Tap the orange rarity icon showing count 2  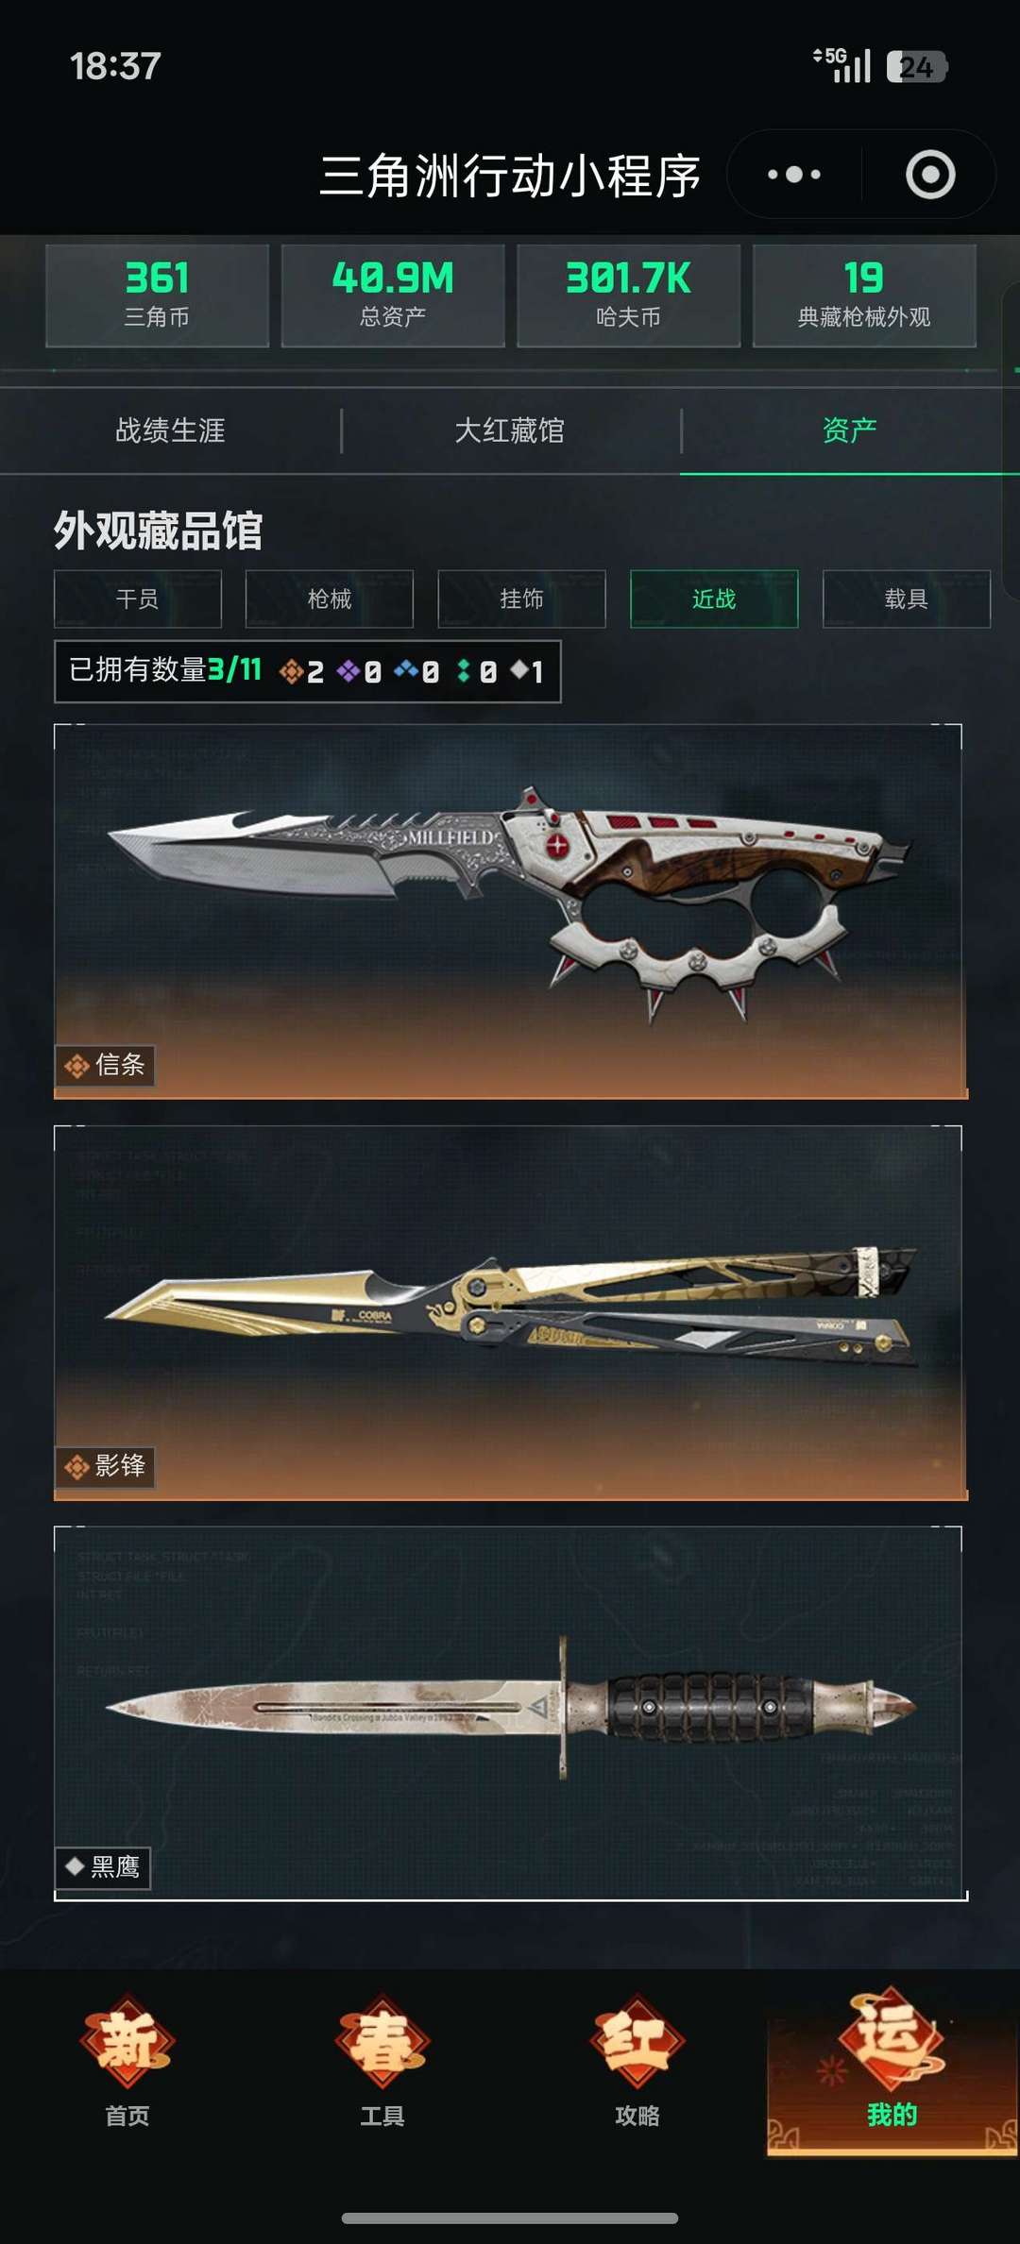291,671
